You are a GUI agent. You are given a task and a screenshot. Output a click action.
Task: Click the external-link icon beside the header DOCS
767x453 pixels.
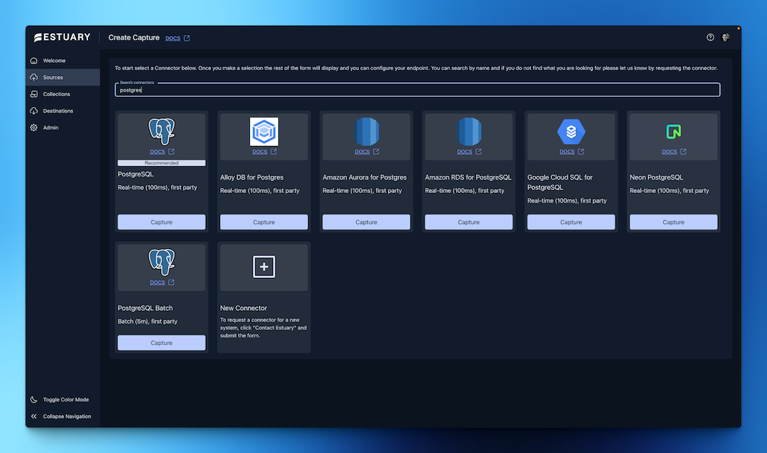coord(187,38)
